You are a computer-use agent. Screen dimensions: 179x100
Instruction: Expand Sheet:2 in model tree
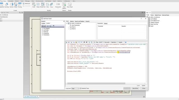69,29
